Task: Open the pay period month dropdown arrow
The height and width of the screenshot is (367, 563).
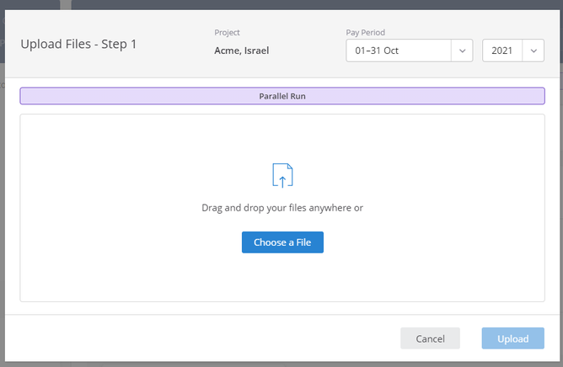Action: (462, 51)
